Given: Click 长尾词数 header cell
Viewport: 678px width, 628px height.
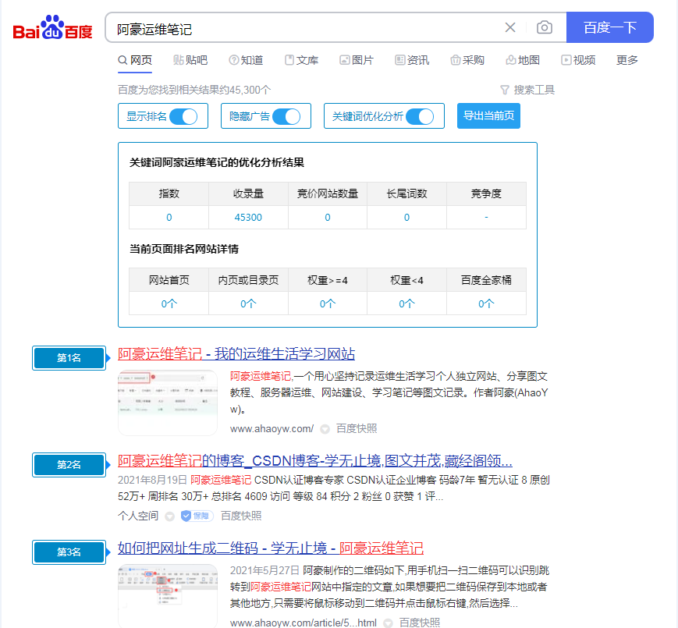Looking at the screenshot, I should coord(406,193).
